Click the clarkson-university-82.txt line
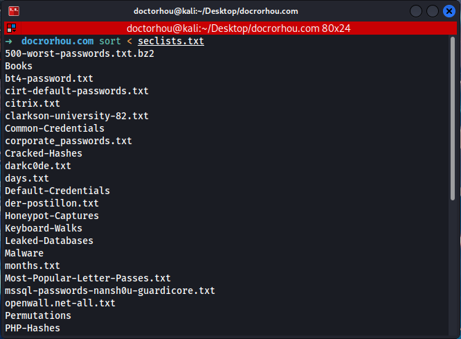This screenshot has width=461, height=339. (x=77, y=116)
